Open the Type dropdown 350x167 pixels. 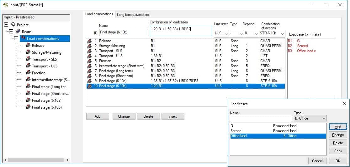[241, 34]
